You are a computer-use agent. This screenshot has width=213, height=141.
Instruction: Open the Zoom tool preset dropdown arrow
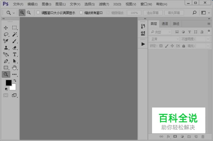click(14, 13)
